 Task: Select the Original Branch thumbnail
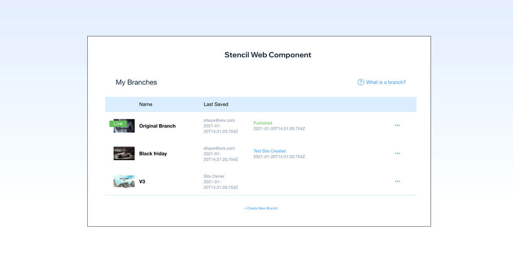[124, 126]
